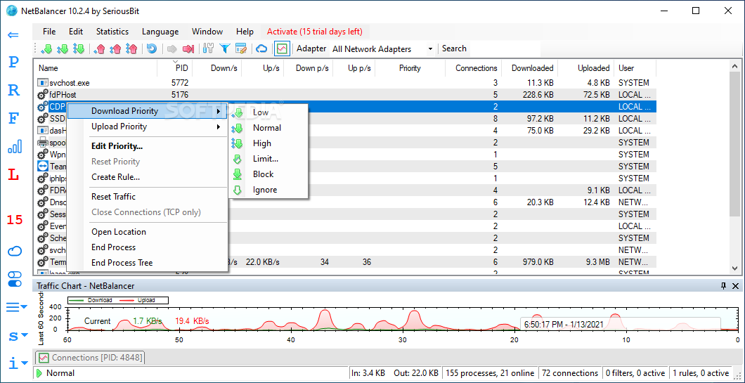Image resolution: width=745 pixels, height=383 pixels.
Task: Open the Help menu
Action: coord(245,32)
